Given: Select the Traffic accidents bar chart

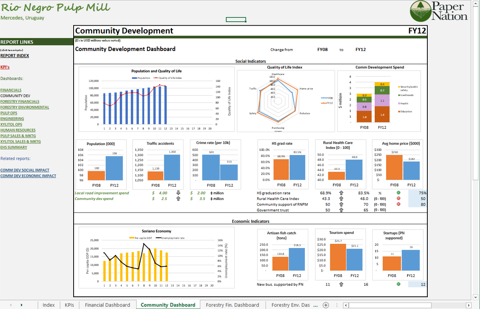Looking at the screenshot, I should (158, 164).
